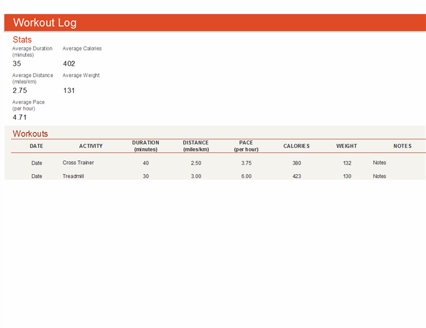This screenshot has width=426, height=328.
Task: Click the Notes cell in Cross Trainer row
Action: pyautogui.click(x=379, y=163)
